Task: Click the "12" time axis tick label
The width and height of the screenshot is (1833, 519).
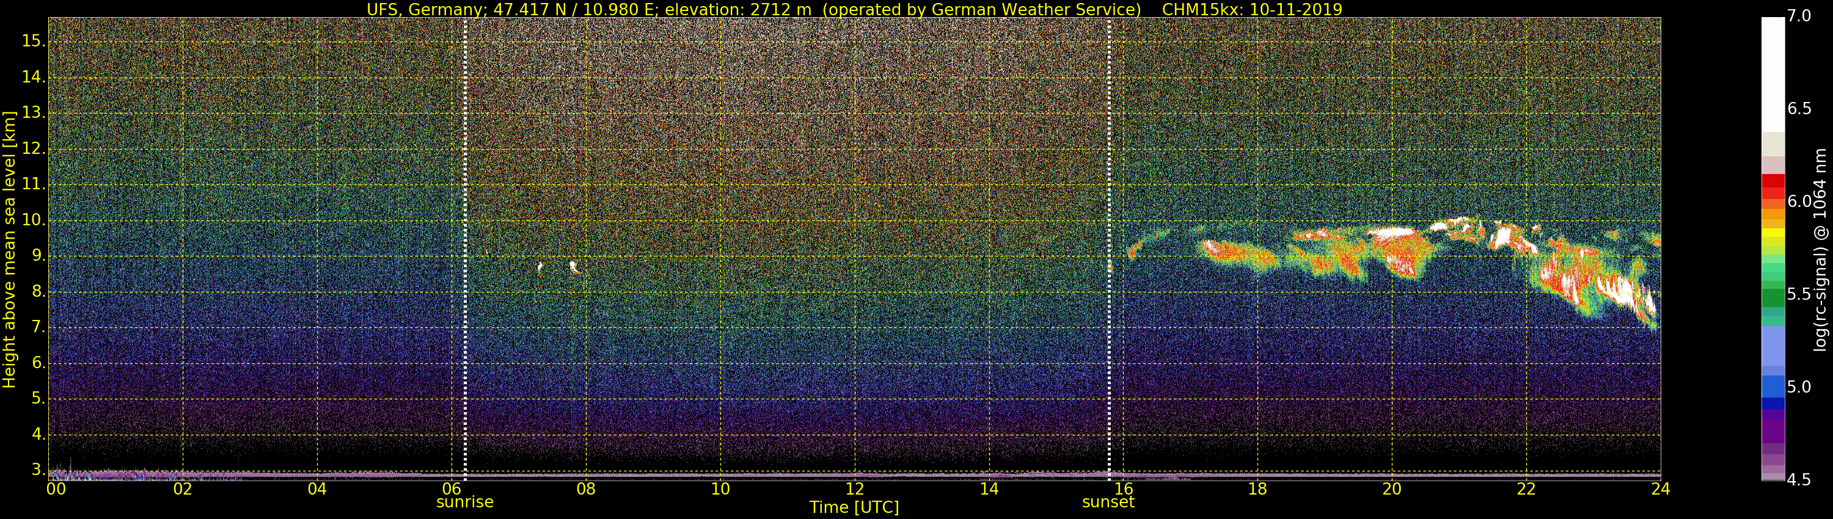Action: pyautogui.click(x=855, y=489)
